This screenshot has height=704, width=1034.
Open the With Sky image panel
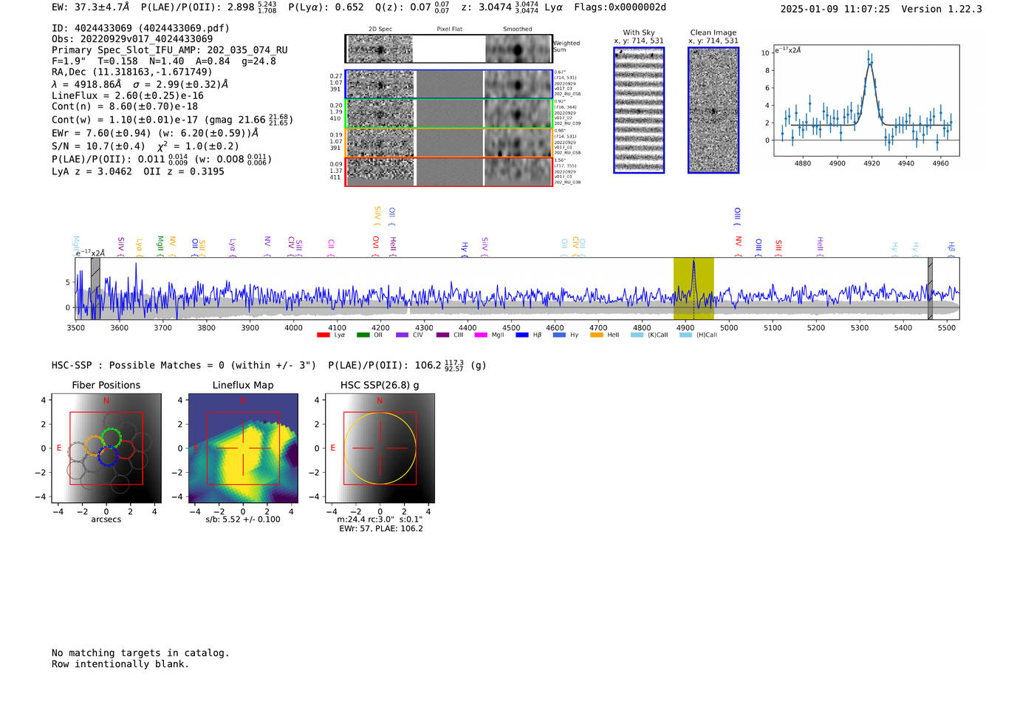[x=639, y=110]
